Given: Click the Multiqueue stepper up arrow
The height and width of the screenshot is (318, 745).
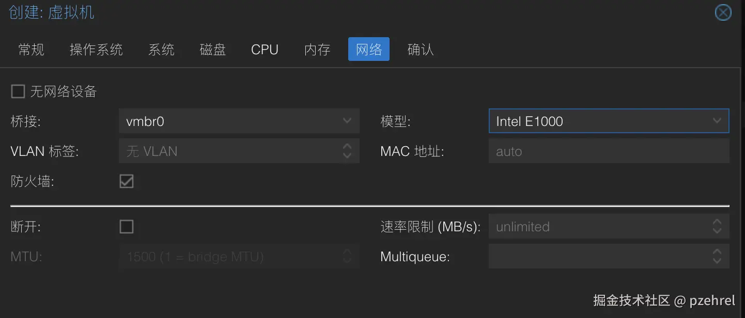Looking at the screenshot, I should coord(717,253).
